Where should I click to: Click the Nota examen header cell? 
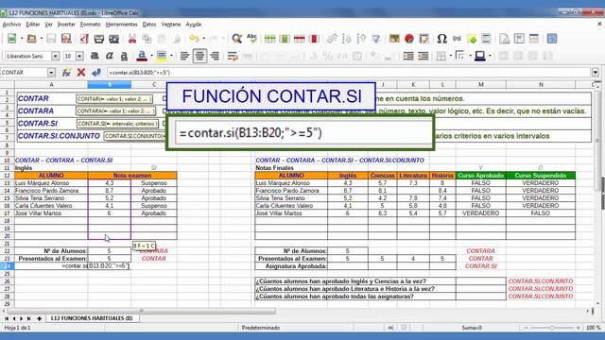click(132, 176)
